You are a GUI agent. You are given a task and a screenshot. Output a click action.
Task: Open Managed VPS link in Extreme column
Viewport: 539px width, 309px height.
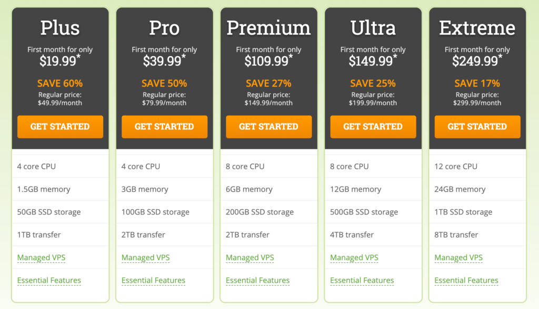pyautogui.click(x=458, y=257)
